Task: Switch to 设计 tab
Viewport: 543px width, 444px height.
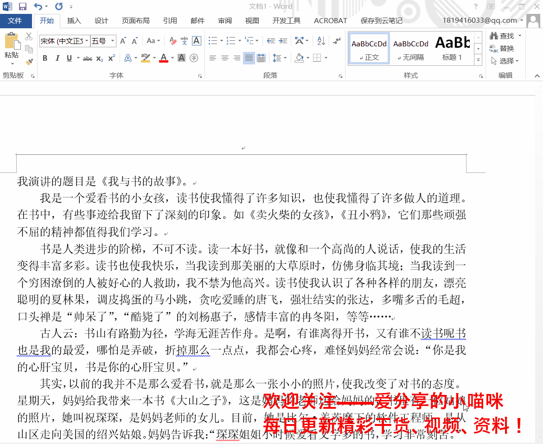Action: click(102, 21)
